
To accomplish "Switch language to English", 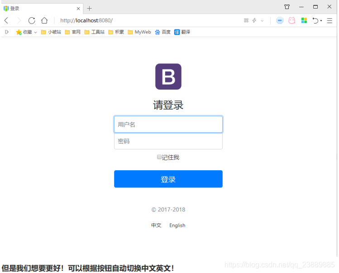I will point(177,225).
